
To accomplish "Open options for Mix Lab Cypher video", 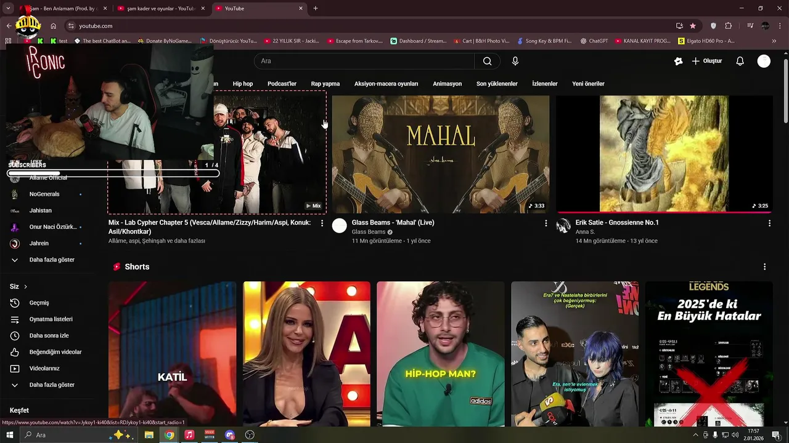I will [x=322, y=223].
